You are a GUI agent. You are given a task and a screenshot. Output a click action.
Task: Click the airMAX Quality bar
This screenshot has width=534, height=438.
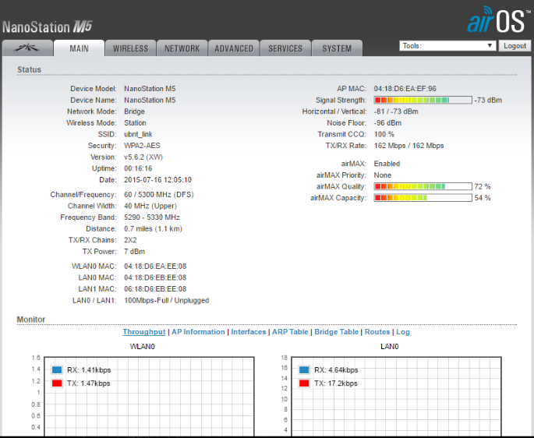point(423,186)
